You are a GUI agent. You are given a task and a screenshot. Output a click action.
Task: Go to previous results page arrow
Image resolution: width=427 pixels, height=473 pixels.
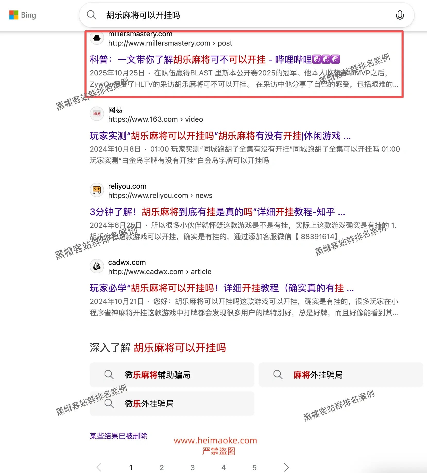(99, 467)
